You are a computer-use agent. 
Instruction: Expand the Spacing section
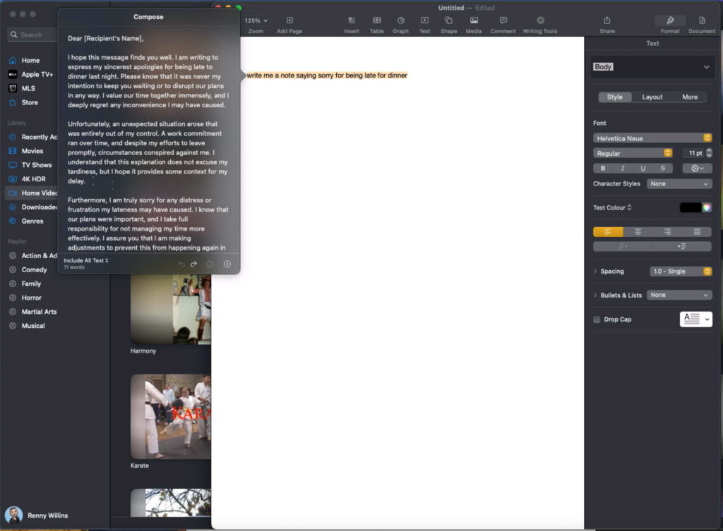tap(596, 271)
